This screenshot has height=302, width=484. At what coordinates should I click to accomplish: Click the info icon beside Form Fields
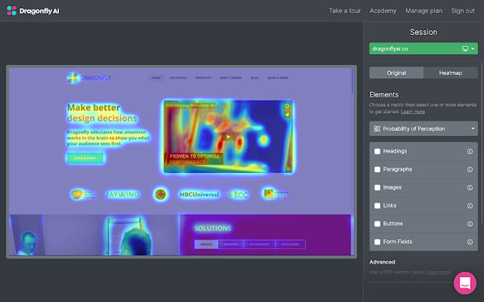tap(470, 241)
